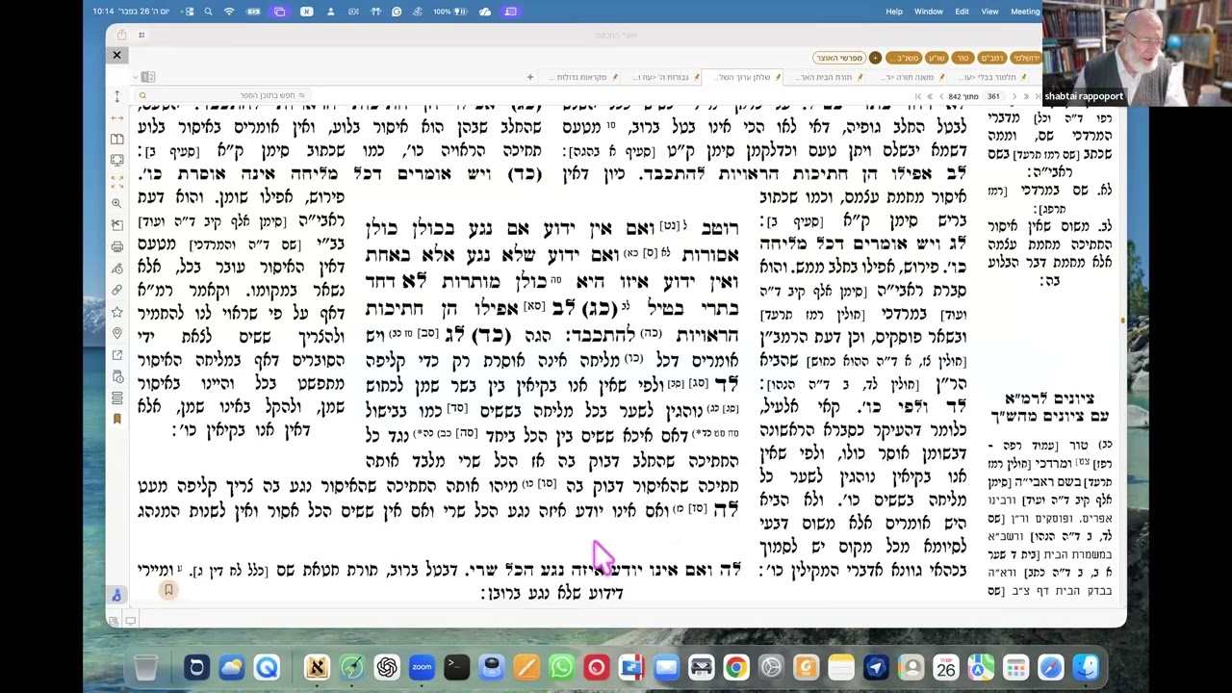Go back one page with the single arrow
This screenshot has height=693, width=1232.
coord(1014,96)
